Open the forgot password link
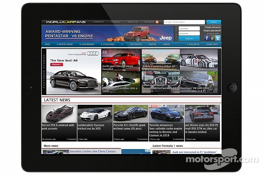 (212, 30)
